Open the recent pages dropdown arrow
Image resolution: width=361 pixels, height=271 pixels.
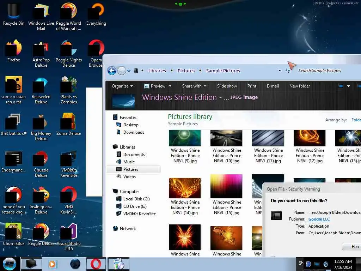pos(129,71)
